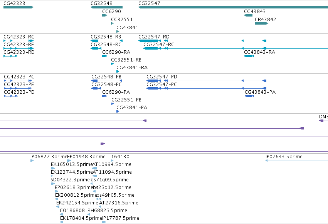Click the CG6290-PA coding glyph
Viewport: 328px width, 224px height.
click(x=104, y=96)
